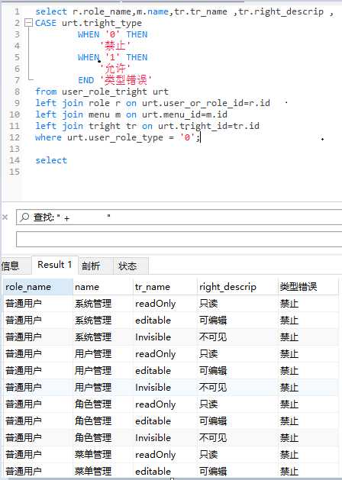Screen dimensions: 342x480
Task: Click line number 15 in the gutter
Action: click(x=15, y=172)
